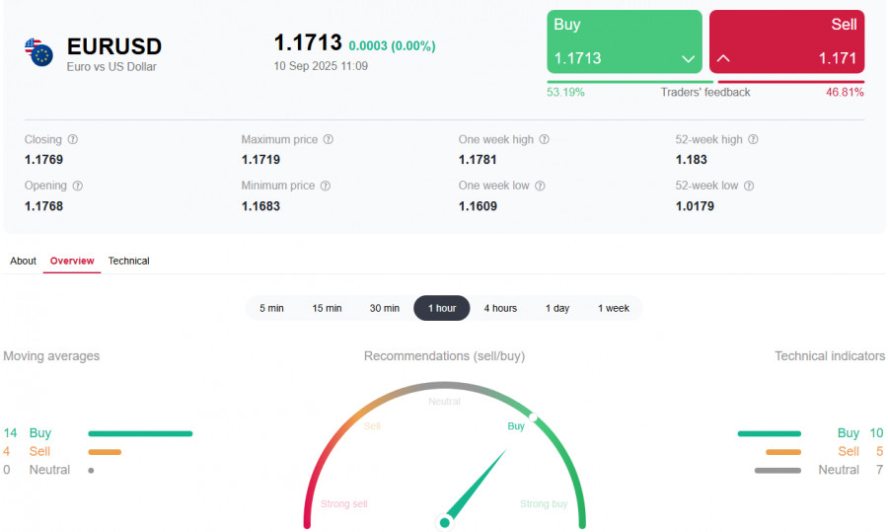Click the Buy 10 technical indicators row
The width and height of the screenshot is (888, 532).
[x=810, y=433]
